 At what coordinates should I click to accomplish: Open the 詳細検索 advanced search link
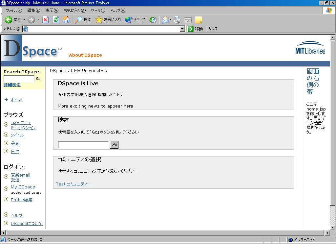pyautogui.click(x=12, y=85)
